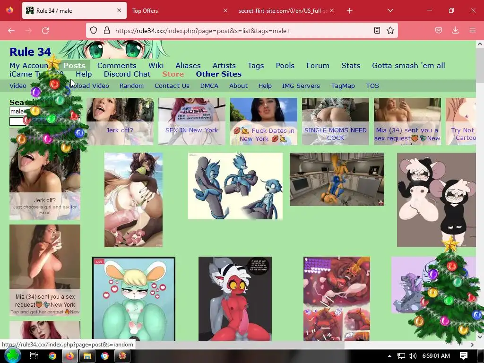Open the IMG Servers link
484x363 pixels.
pyautogui.click(x=301, y=86)
